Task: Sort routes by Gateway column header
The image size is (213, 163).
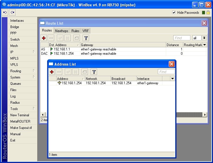Action: pos(123,45)
